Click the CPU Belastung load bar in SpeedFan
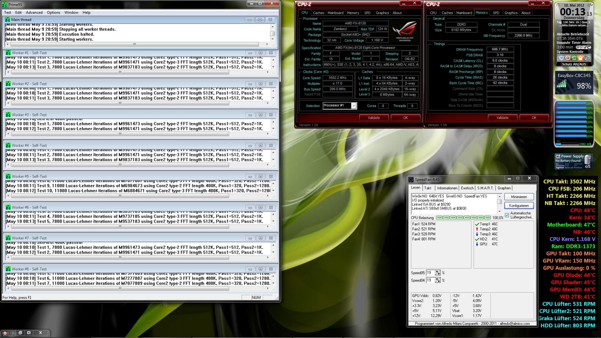Image resolution: width=601 pixels, height=338 pixels. pyautogui.click(x=464, y=218)
